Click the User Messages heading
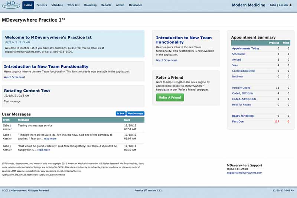Image resolution: width=297 pixels, height=198 pixels. pos(16,114)
